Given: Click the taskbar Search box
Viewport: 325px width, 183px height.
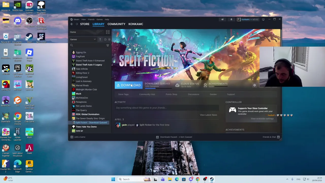Looking at the screenshot, I should tap(135, 179).
